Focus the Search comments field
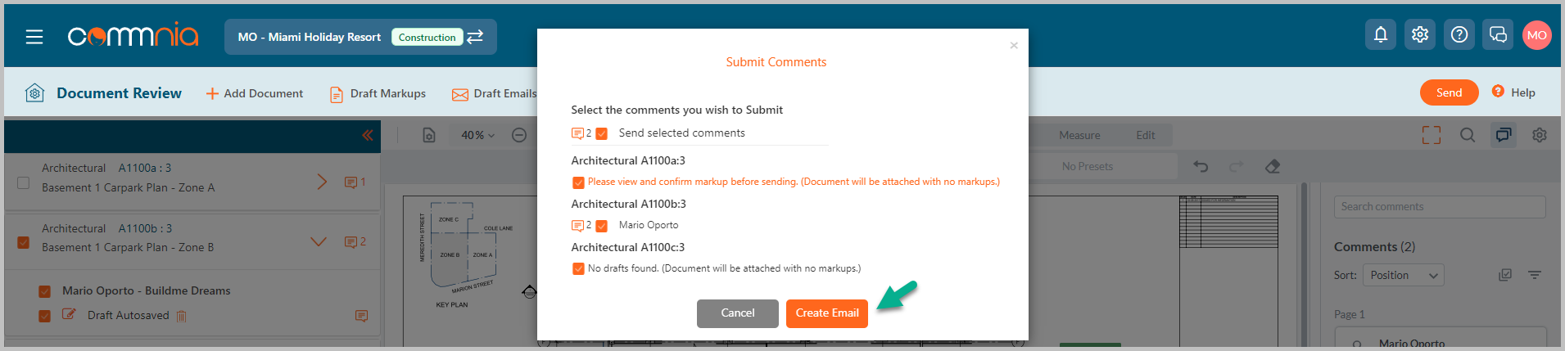Image resolution: width=1565 pixels, height=351 pixels. 1440,207
